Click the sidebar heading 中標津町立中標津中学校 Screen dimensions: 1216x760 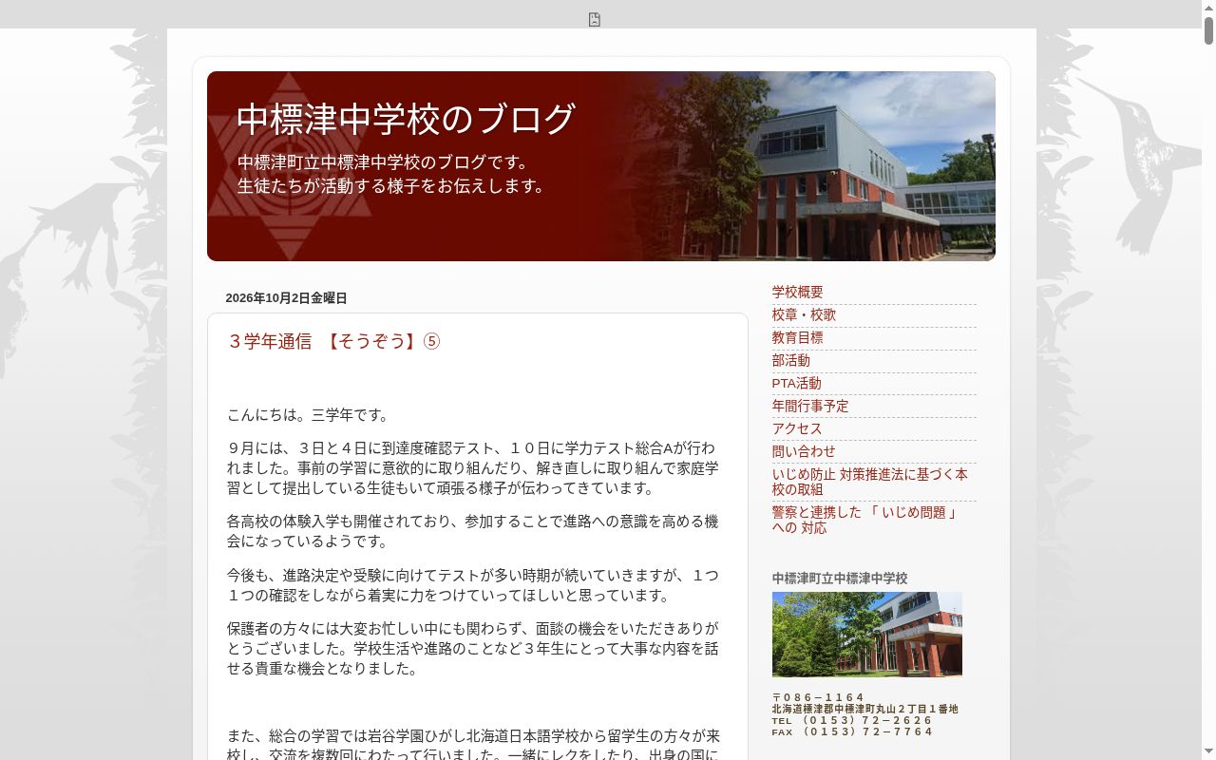839,578
